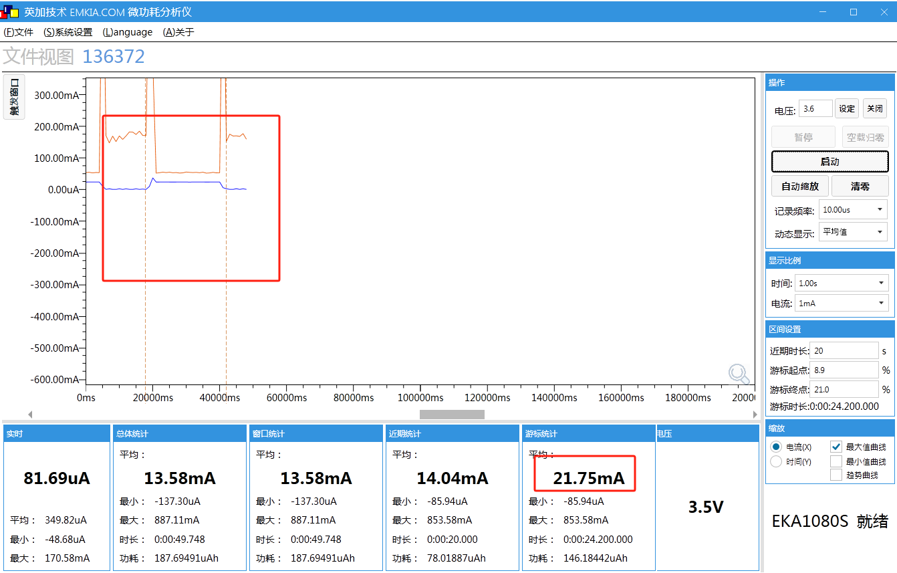Click the 总体统计 panel header
This screenshot has height=573, width=897.
coord(179,433)
